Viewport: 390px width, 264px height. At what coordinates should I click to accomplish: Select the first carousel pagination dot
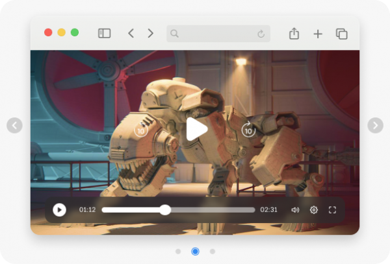[178, 251]
